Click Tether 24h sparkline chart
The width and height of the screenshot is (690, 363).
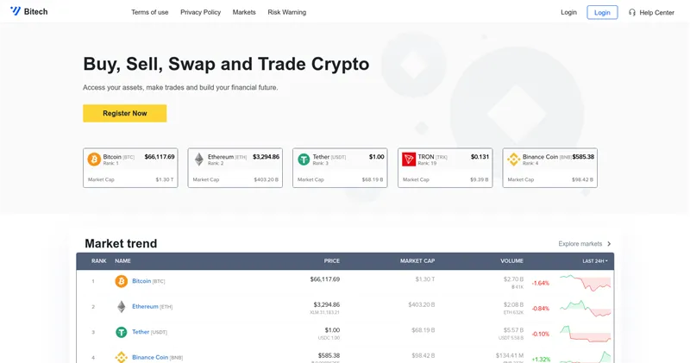tap(585, 334)
